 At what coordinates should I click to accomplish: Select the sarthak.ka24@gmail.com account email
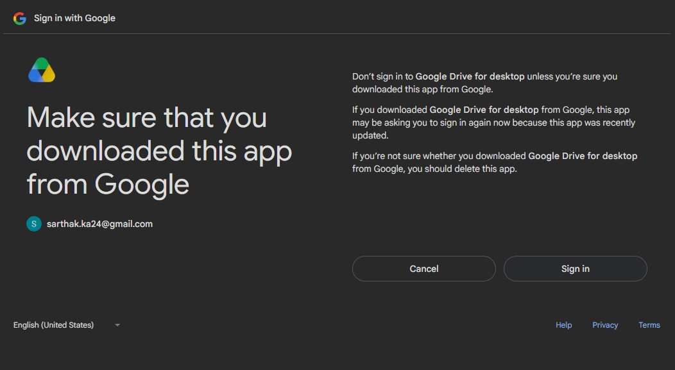(99, 224)
